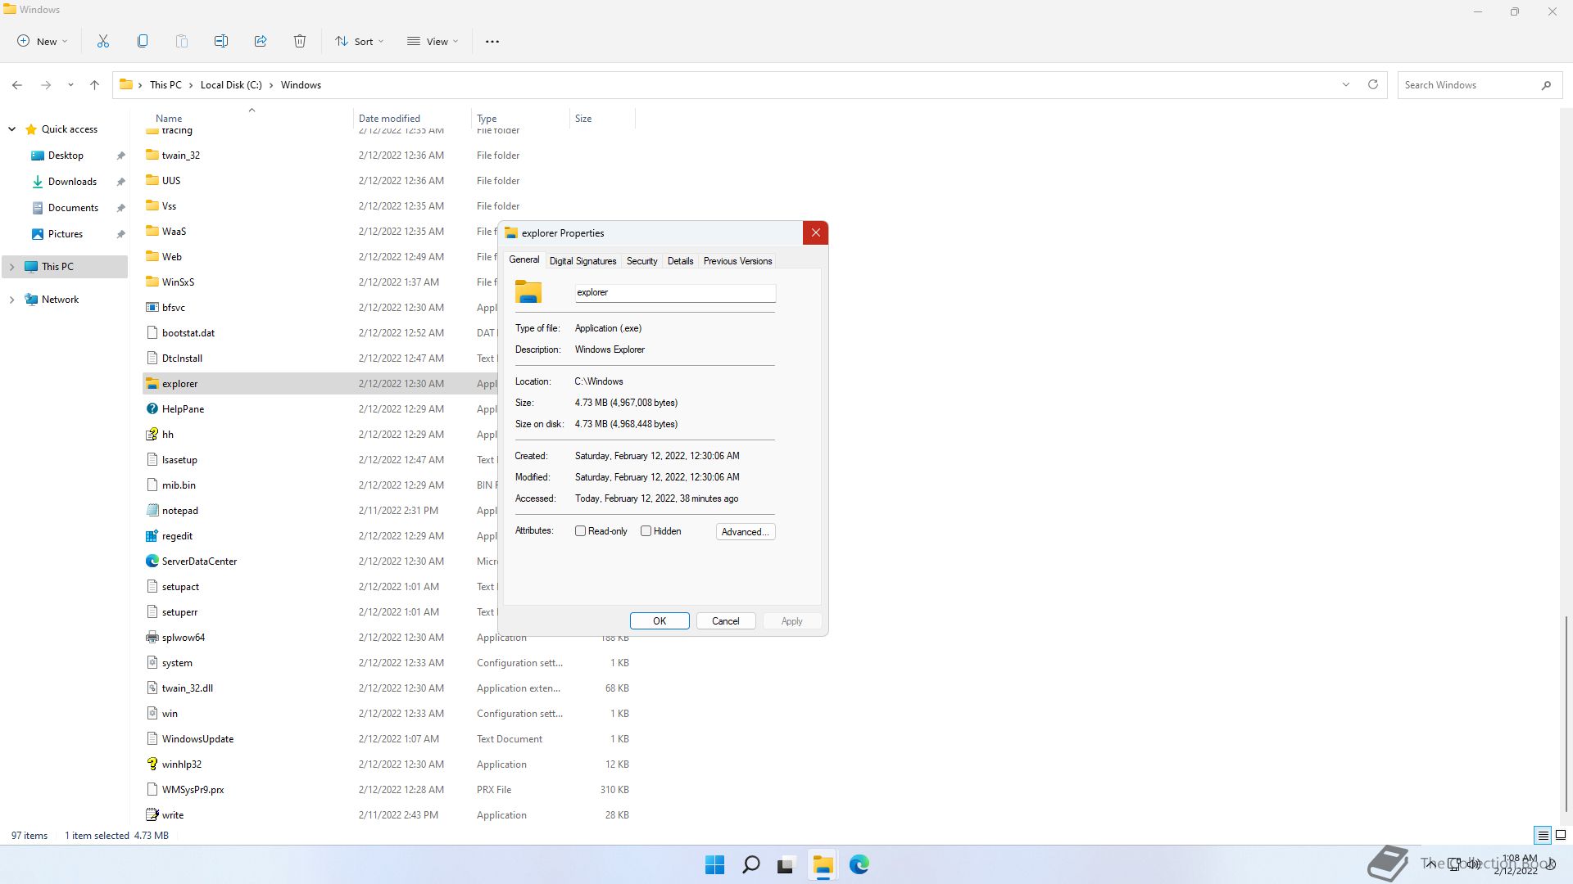This screenshot has height=884, width=1573.
Task: Click the Apply button
Action: point(792,621)
